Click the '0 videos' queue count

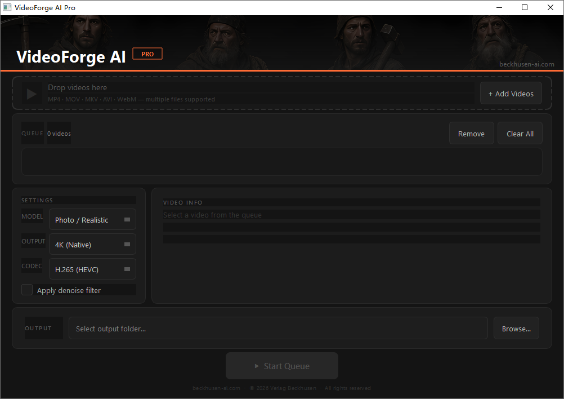(x=59, y=134)
